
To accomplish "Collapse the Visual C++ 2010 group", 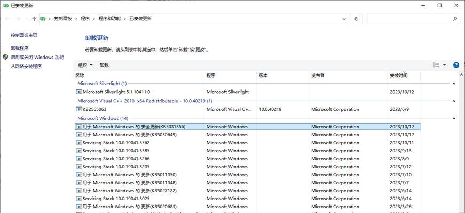I will 454,101.
